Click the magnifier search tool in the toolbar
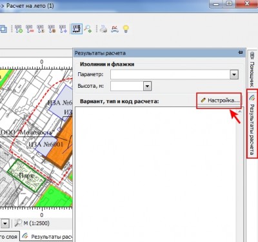 pos(88,29)
